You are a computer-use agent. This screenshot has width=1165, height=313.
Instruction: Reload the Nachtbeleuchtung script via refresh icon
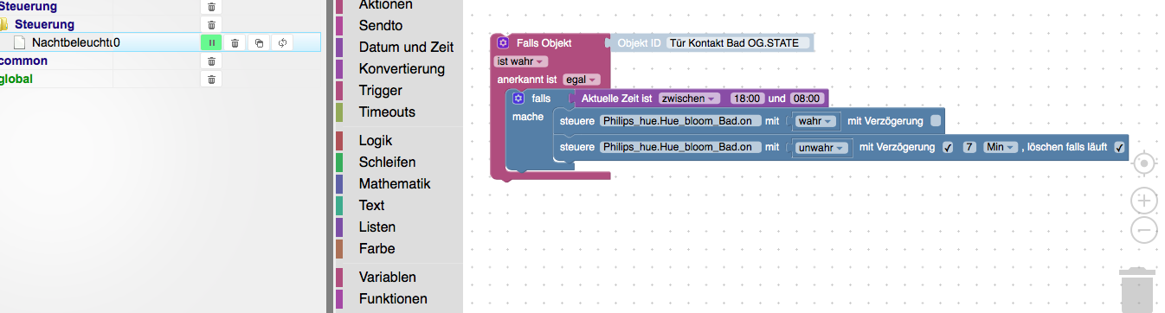point(282,42)
